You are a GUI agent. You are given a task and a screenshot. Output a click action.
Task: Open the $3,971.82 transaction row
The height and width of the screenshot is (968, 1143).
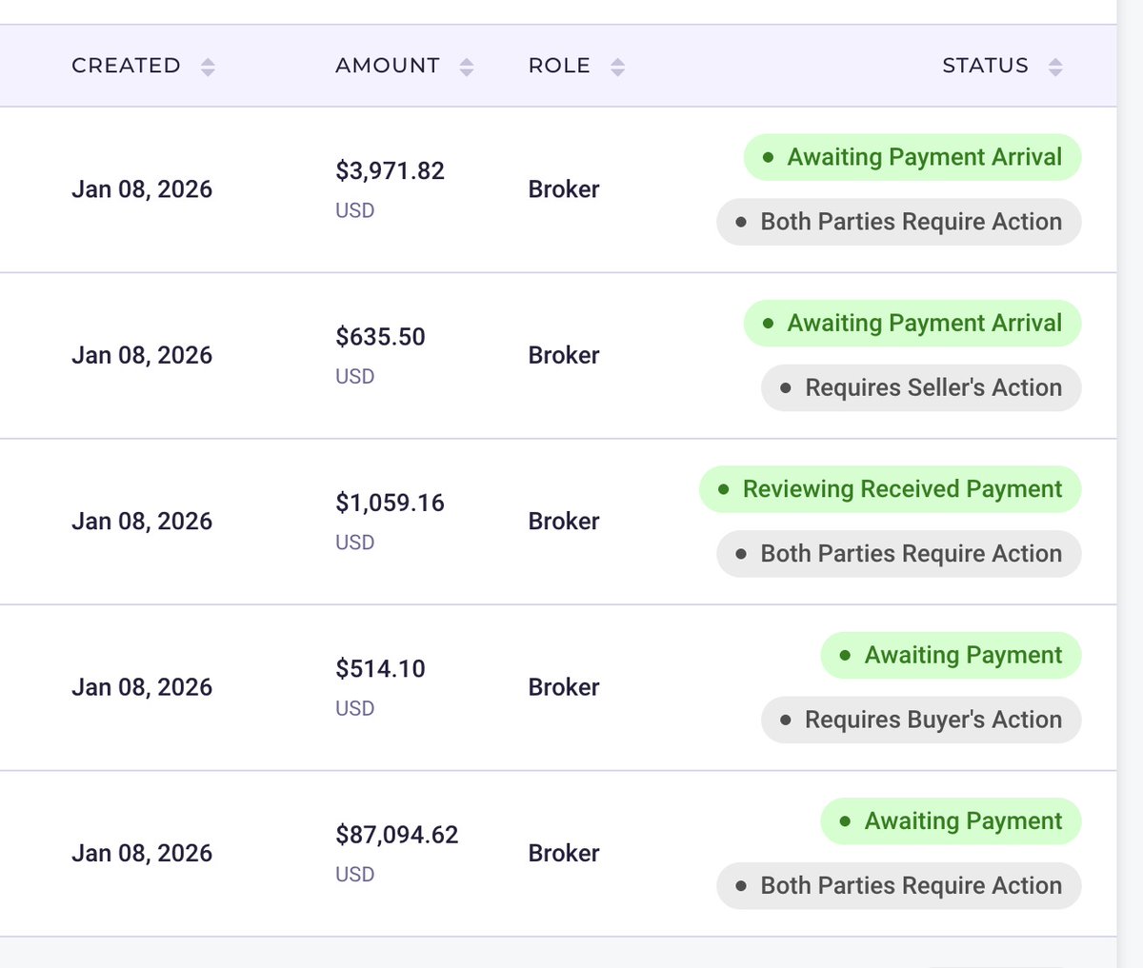(558, 189)
